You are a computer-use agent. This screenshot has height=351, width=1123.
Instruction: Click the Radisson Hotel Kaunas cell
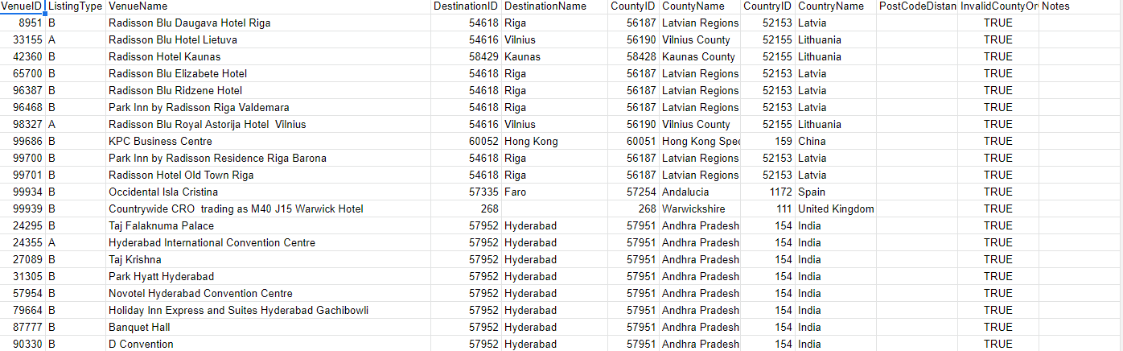click(269, 56)
